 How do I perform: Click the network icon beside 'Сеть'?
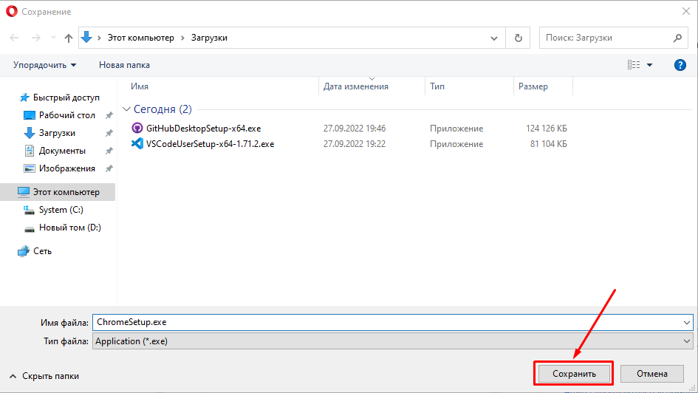click(x=24, y=251)
